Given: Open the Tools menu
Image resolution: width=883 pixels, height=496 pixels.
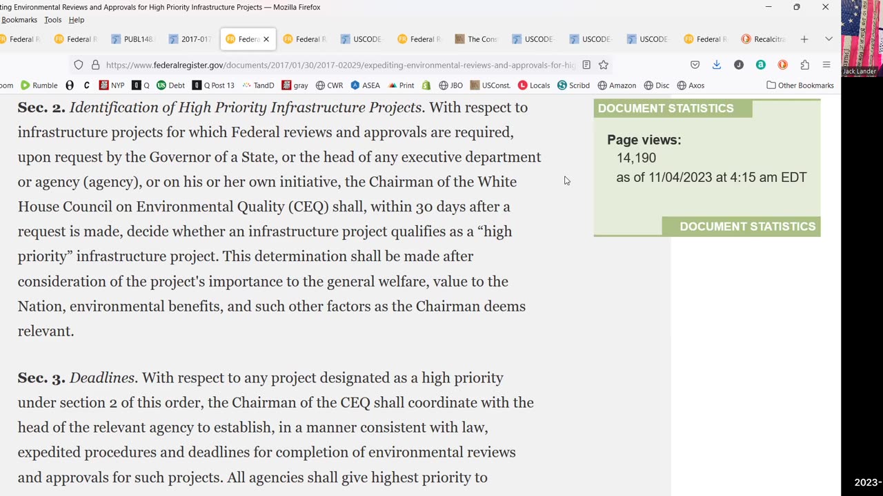Looking at the screenshot, I should tap(53, 20).
